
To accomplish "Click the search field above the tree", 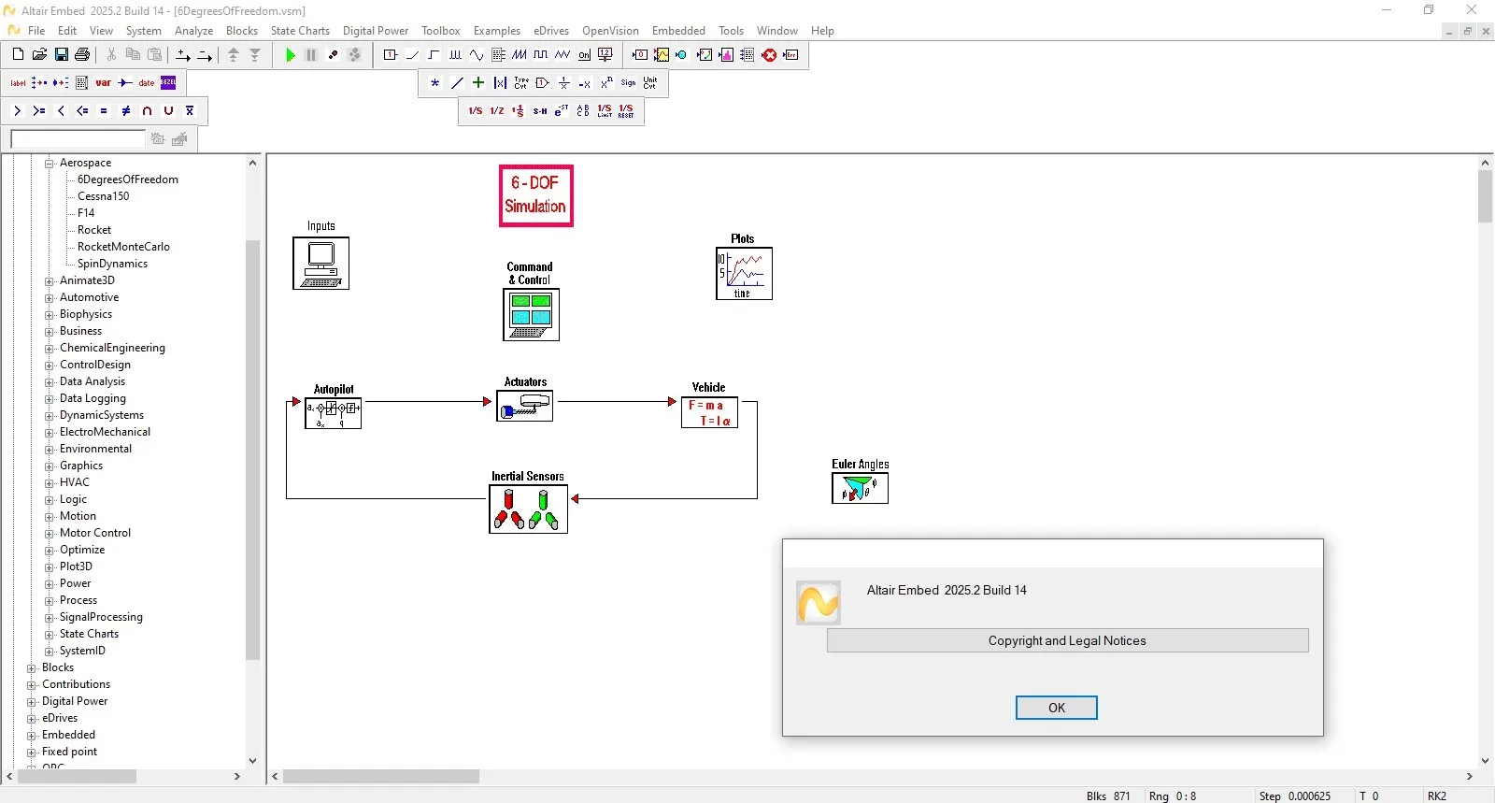I will point(78,139).
